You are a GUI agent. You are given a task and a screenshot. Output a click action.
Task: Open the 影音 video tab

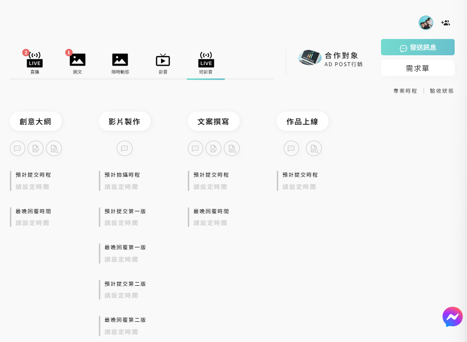[x=163, y=63]
